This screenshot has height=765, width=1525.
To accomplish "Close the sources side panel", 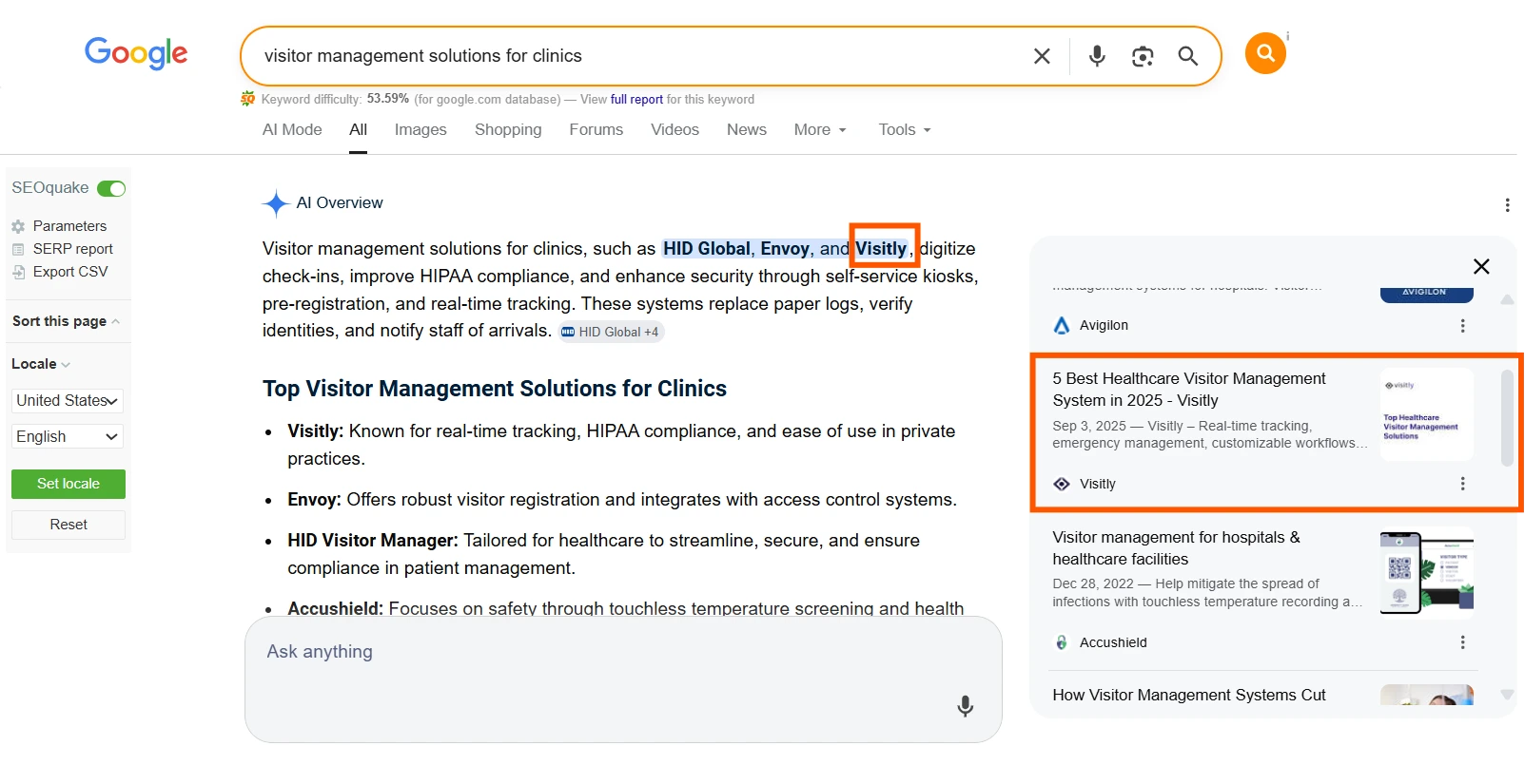I will 1481,267.
